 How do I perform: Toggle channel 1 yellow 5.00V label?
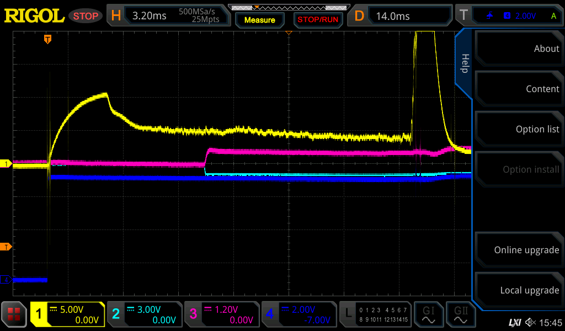[67, 314]
